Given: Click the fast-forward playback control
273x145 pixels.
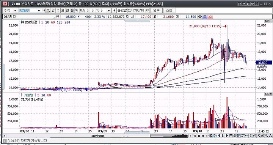Looking at the screenshot, I should (x=203, y=136).
